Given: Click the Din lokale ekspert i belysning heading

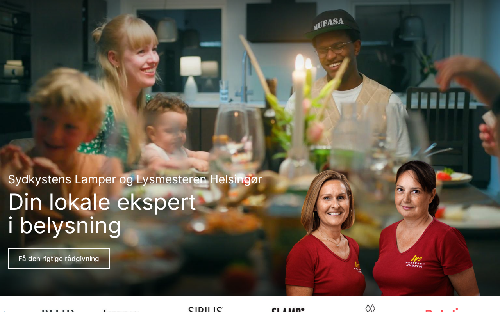Looking at the screenshot, I should click(x=102, y=214).
